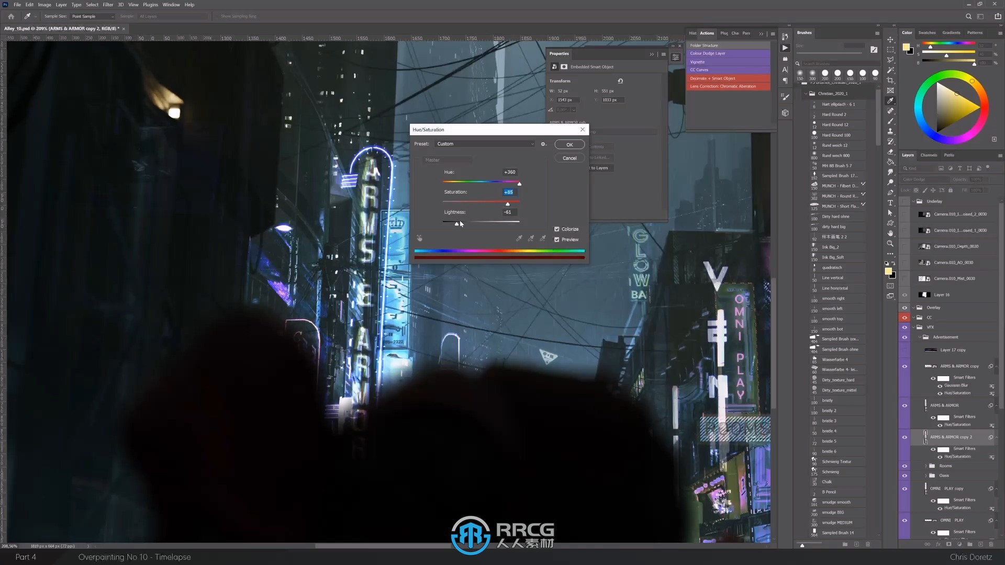This screenshot has height=565, width=1005.
Task: Open the Preset dropdown in Hue/Saturation
Action: (x=485, y=144)
